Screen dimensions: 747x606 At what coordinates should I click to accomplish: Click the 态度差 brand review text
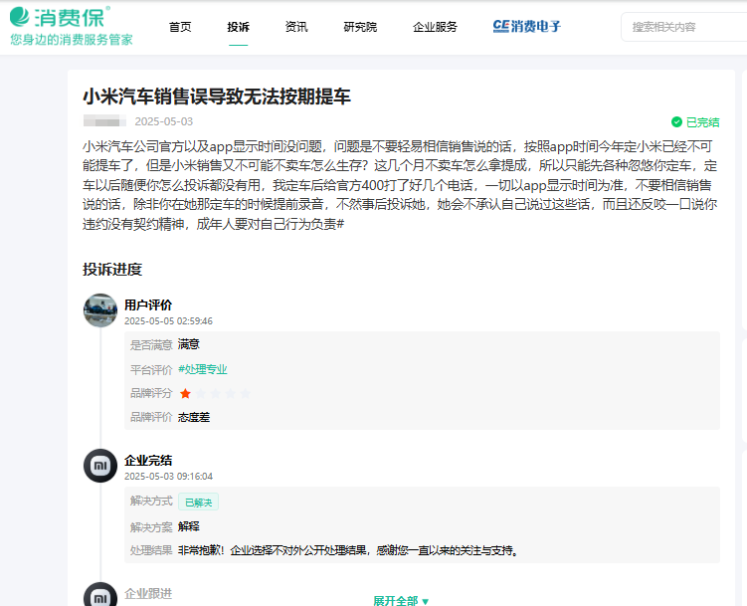pyautogui.click(x=194, y=417)
